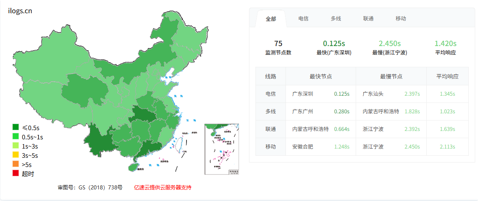Image resolution: width=478 pixels, height=201 pixels.
Task: Click 广东汕头 slowest node cell
Action: coord(373,94)
